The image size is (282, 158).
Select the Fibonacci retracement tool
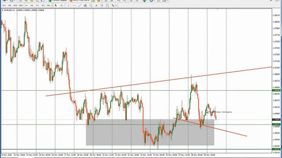click(91, 6)
